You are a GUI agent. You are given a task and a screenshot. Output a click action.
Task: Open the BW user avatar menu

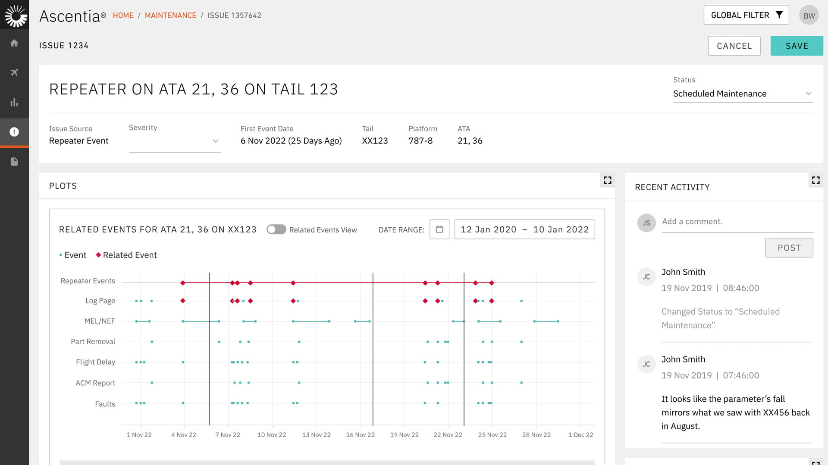809,15
